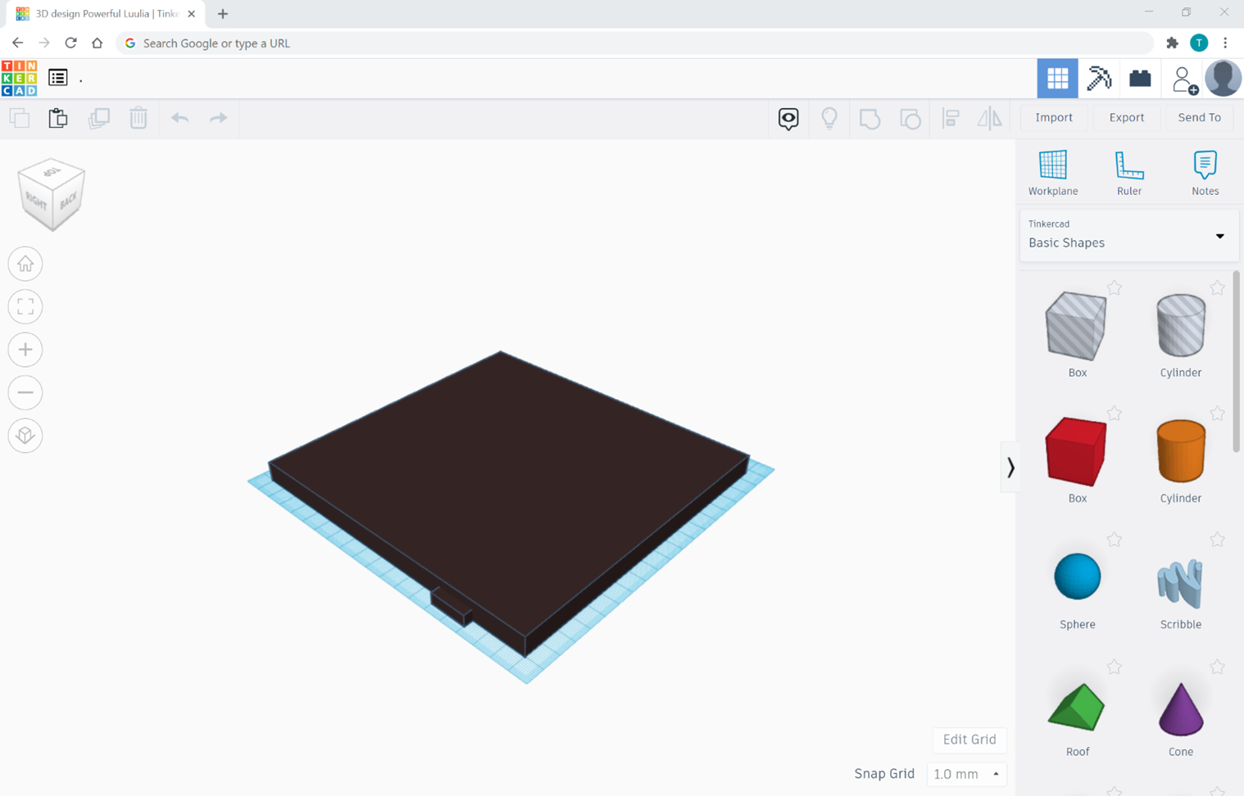The height and width of the screenshot is (796, 1244).
Task: Click the Delete trash icon
Action: click(x=138, y=118)
